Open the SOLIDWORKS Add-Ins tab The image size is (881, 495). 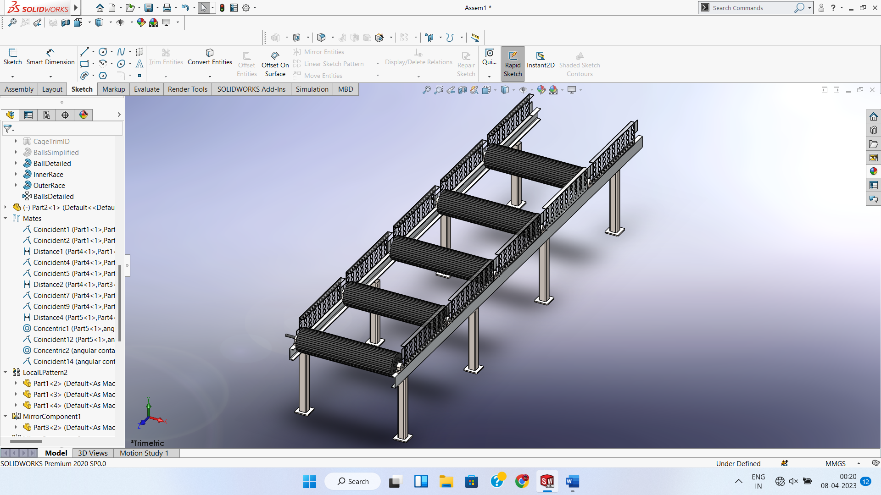(251, 89)
